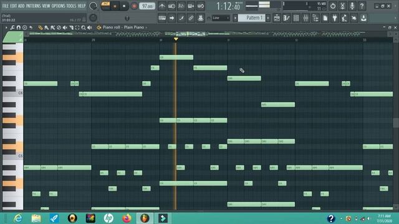This screenshot has height=224, width=399.
Task: Switch the pattern/song mode toggle
Action: 105,6
